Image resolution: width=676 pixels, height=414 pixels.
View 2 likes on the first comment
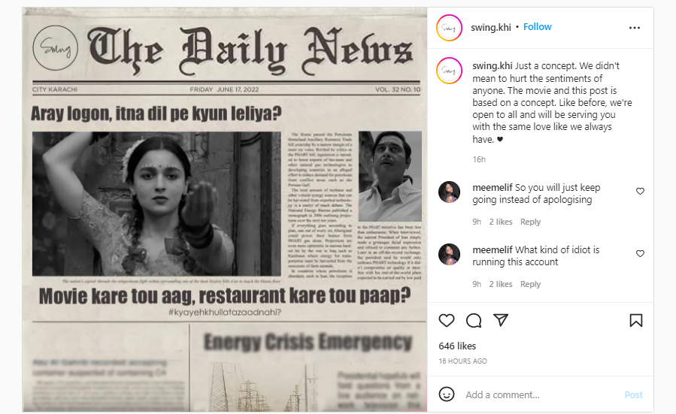[501, 222]
